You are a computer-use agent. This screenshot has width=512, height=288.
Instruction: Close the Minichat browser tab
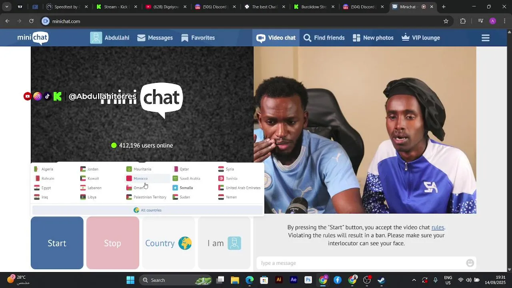coord(432,7)
